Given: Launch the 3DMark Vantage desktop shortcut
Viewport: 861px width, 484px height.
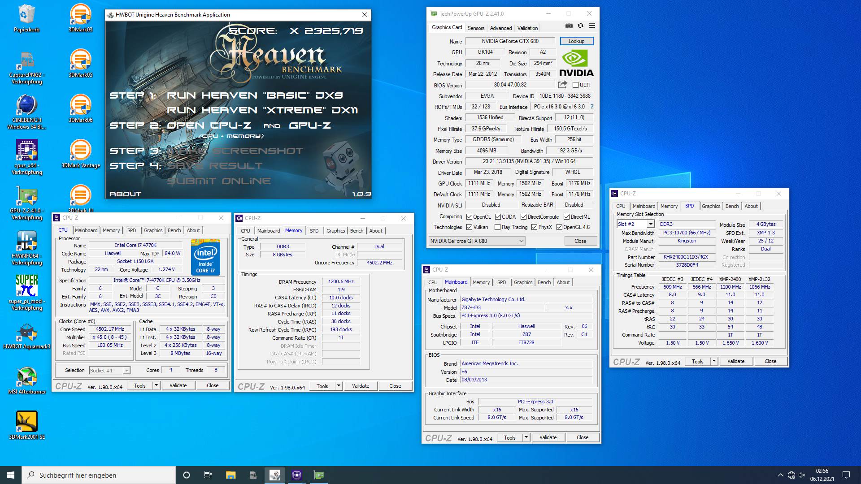Looking at the screenshot, I should pos(80,154).
